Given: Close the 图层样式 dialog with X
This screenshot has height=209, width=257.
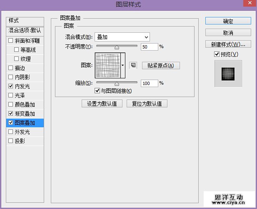Looking at the screenshot, I should (x=250, y=3).
